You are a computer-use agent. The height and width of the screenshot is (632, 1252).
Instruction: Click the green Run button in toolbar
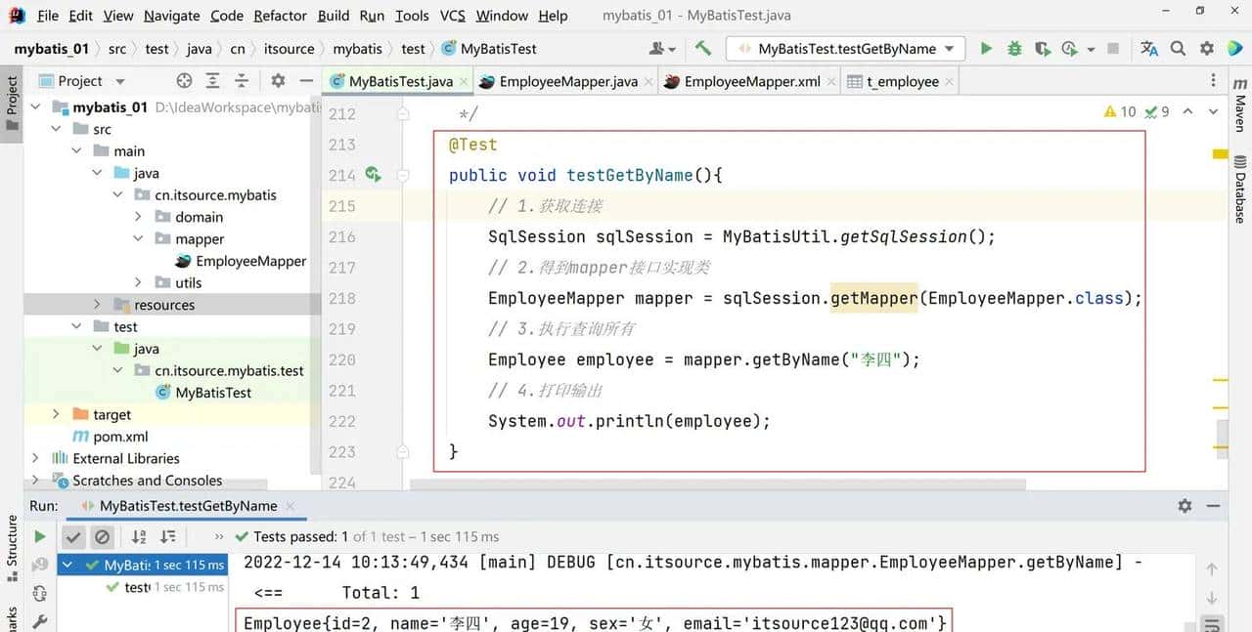[x=986, y=49]
